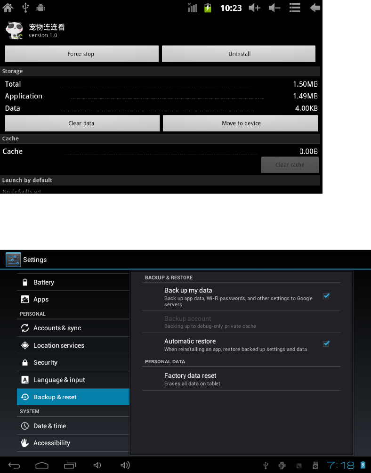Click the greyed Clear cache button
Screen dimensions: 371x473
click(290, 165)
